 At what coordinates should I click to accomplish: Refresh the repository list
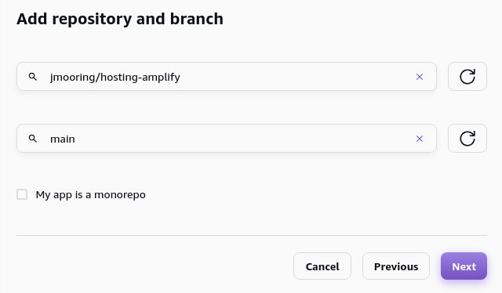(x=467, y=77)
